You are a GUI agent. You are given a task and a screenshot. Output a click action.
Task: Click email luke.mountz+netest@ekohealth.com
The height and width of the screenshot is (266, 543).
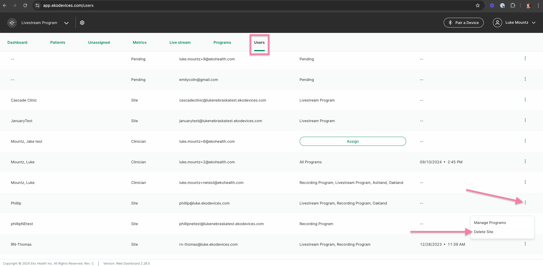click(x=212, y=182)
